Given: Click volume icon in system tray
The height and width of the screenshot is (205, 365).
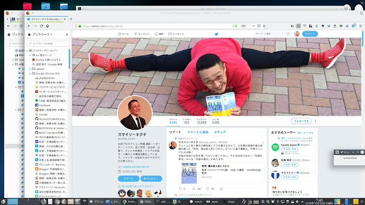Looking at the screenshot, I should pos(297,202).
